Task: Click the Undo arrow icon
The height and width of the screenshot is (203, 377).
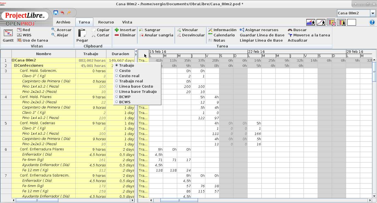Action: click(x=62, y=13)
